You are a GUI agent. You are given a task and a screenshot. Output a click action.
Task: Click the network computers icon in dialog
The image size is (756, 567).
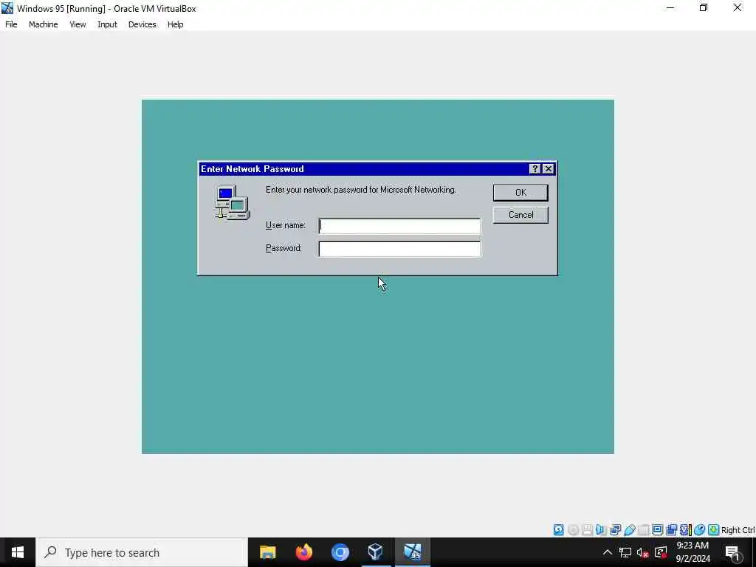(232, 202)
